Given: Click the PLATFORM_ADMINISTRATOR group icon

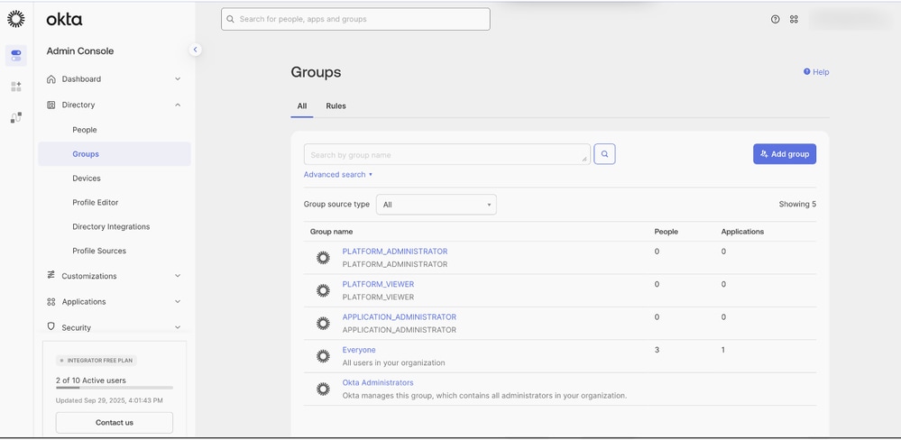Looking at the screenshot, I should [x=323, y=258].
